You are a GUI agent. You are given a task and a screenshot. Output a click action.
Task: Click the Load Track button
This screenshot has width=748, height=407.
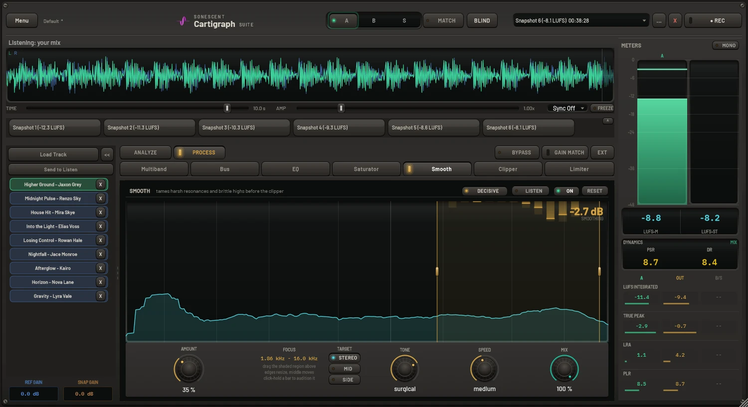point(53,154)
